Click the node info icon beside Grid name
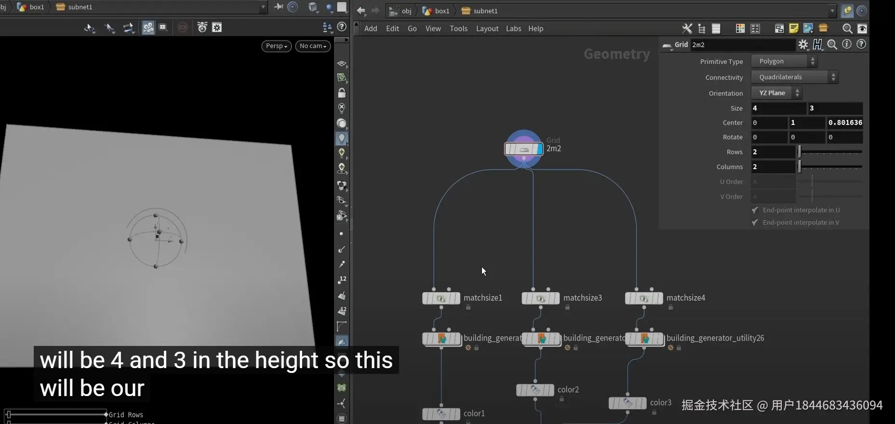895x424 pixels. [847, 44]
